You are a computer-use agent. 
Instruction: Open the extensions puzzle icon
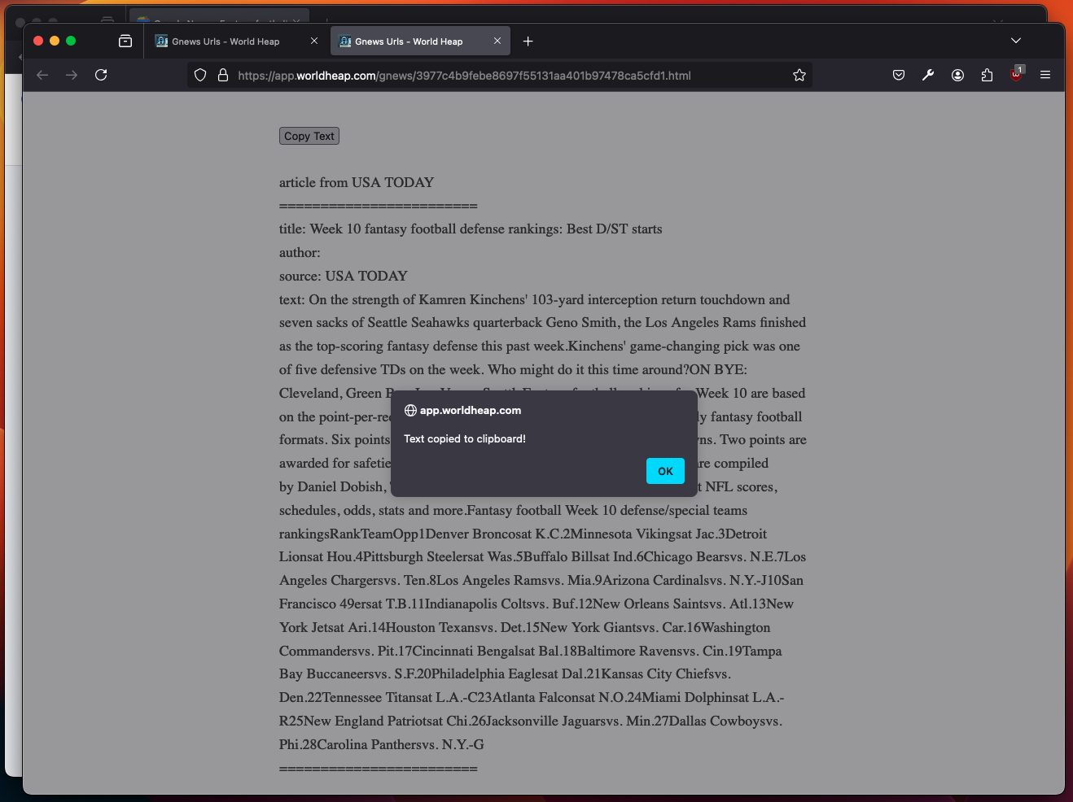[987, 75]
